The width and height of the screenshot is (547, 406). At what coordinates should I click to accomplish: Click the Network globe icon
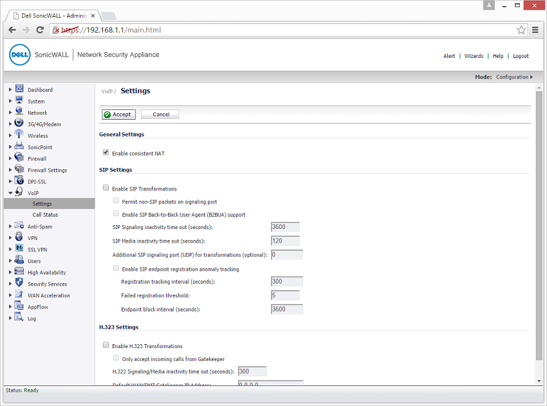point(19,111)
